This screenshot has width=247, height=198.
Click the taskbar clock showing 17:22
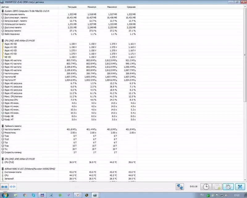click(x=237, y=195)
